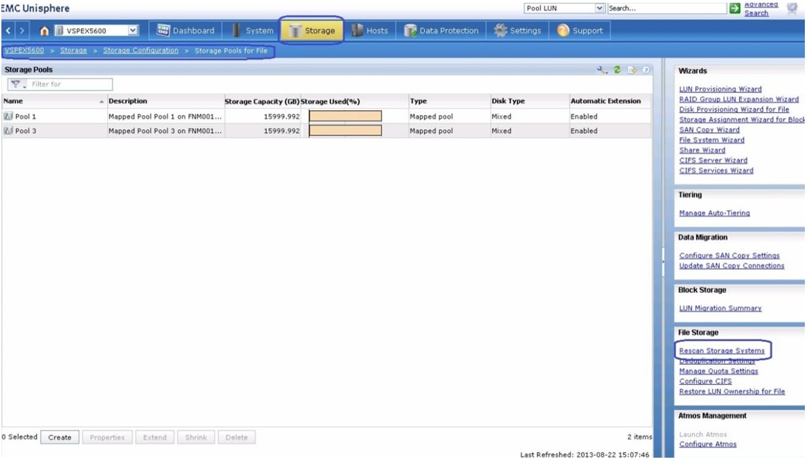Click the System tab icon
Image resolution: width=809 pixels, height=475 pixels.
236,30
